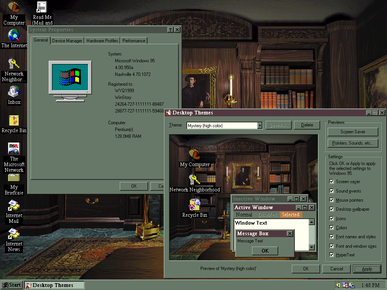Screen dimensions: 387x290
Task: Click OK in preview Message Box
Action: 265,251
